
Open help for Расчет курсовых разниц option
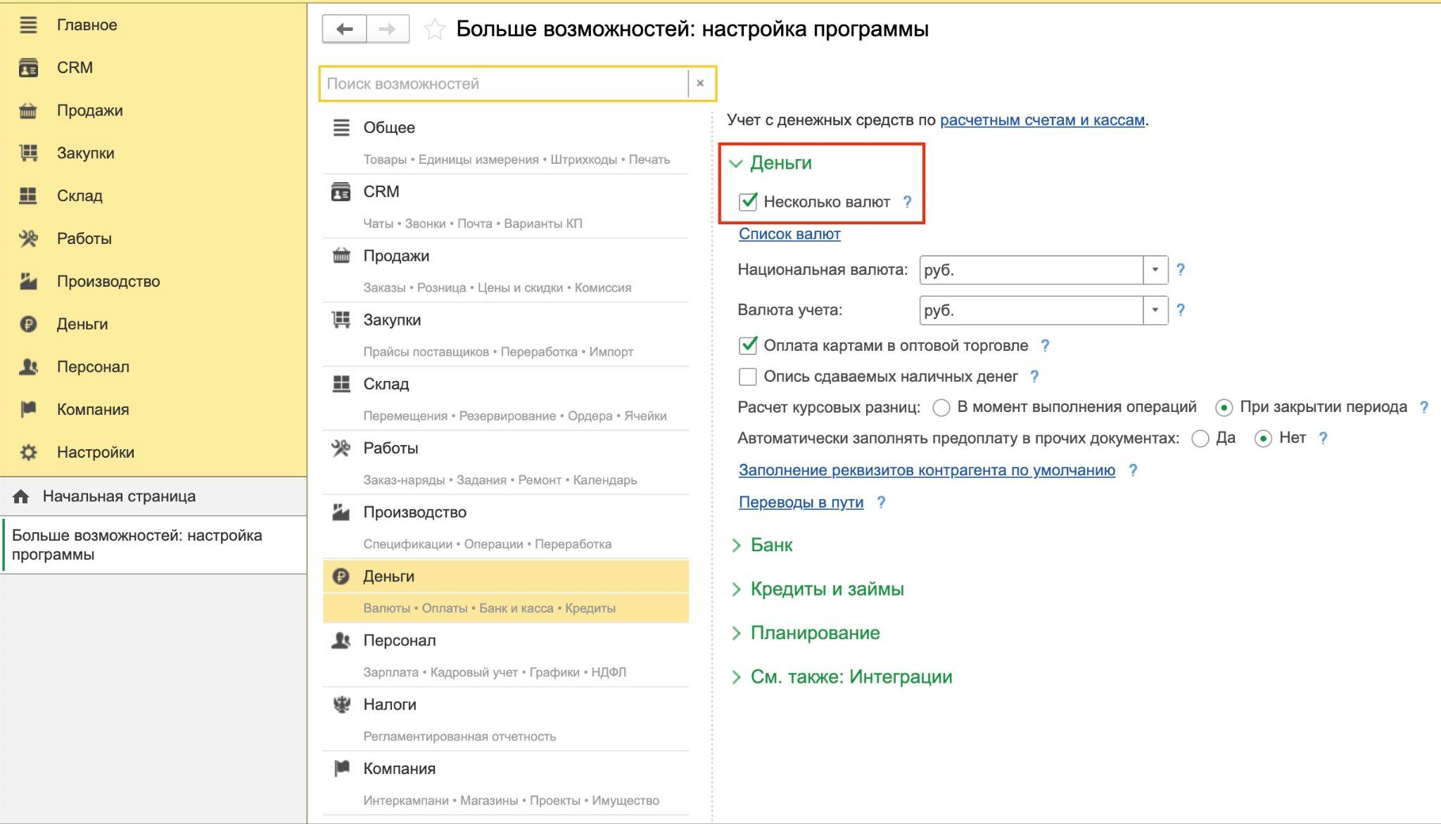pyautogui.click(x=1423, y=408)
